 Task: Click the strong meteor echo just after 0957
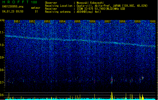coord(112,80)
